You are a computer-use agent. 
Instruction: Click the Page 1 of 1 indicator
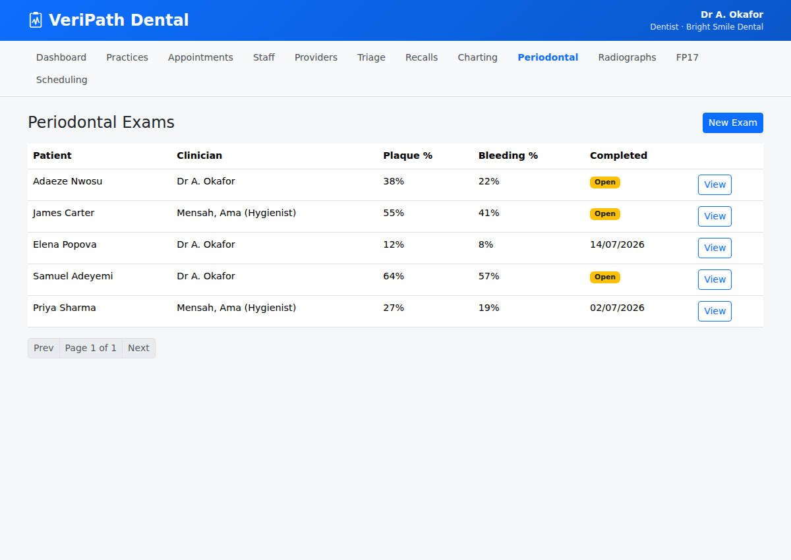coord(91,348)
